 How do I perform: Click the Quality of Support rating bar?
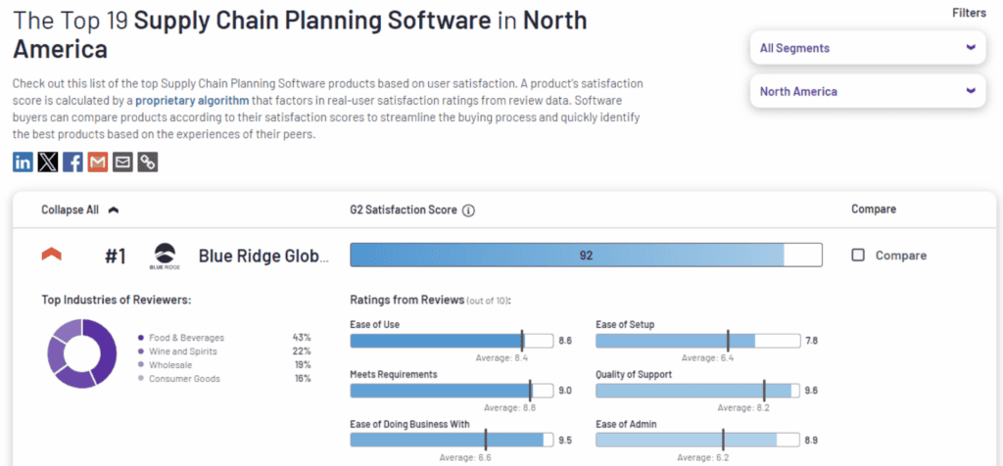[696, 390]
